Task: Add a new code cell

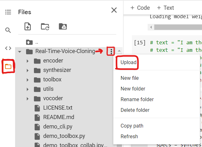Action: tap(140, 8)
